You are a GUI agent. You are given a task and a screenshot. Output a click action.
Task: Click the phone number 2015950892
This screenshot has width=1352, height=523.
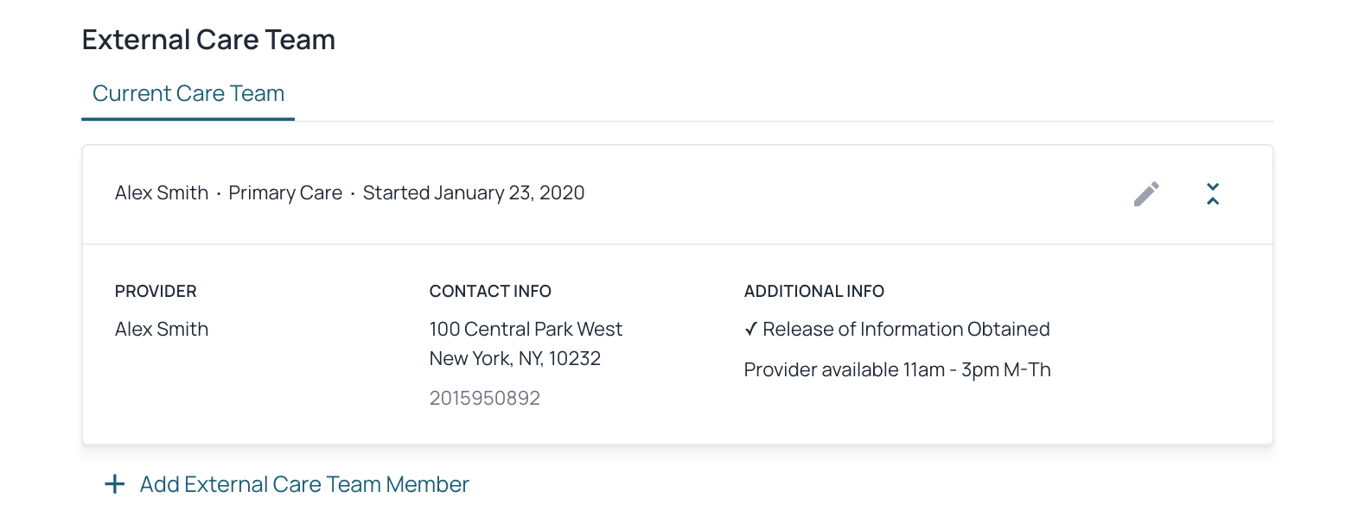click(485, 398)
